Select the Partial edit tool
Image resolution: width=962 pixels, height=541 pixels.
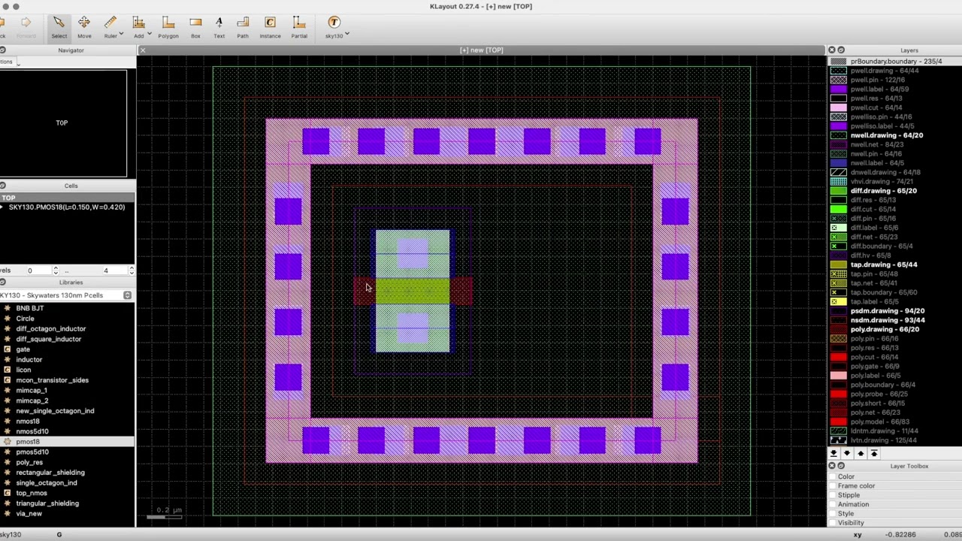coord(299,27)
